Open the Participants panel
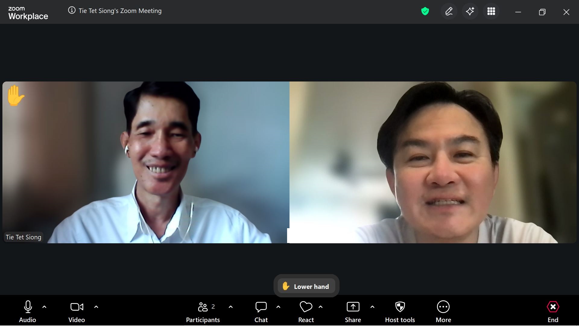The width and height of the screenshot is (579, 326). [x=203, y=312]
